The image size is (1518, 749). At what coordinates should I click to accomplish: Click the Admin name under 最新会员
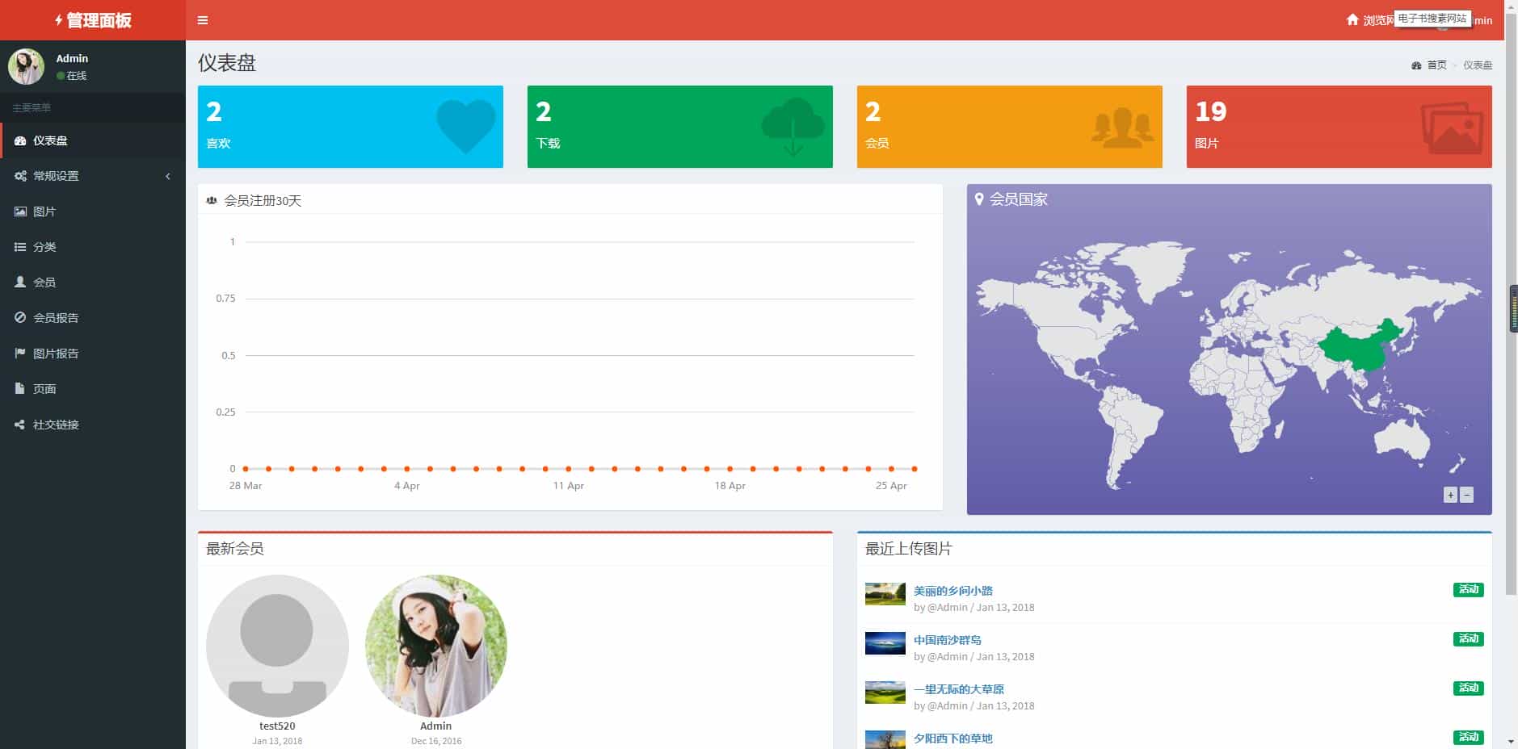(436, 726)
